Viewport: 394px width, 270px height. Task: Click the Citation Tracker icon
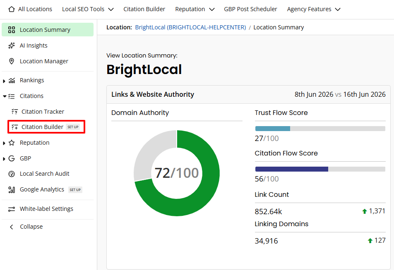(14, 112)
